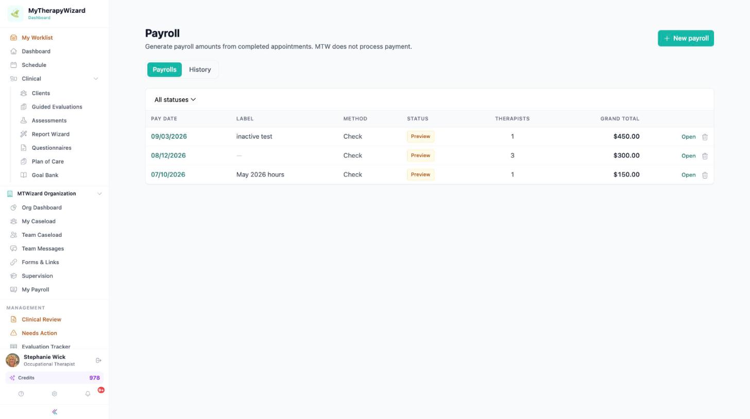Open My Worklist inbox icon
Screen dimensions: 750x419
click(13, 38)
